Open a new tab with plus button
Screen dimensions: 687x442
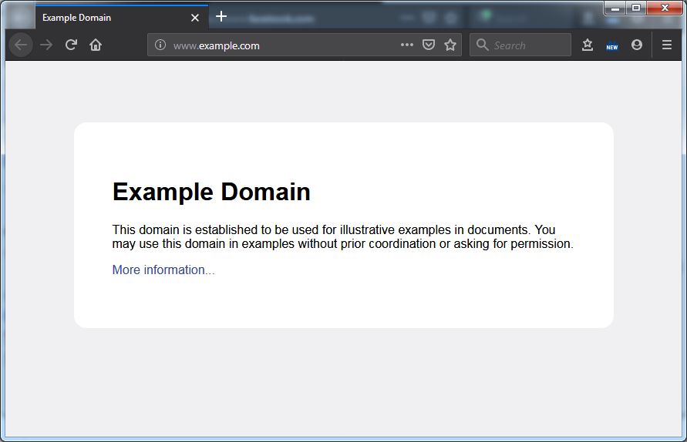[221, 16]
